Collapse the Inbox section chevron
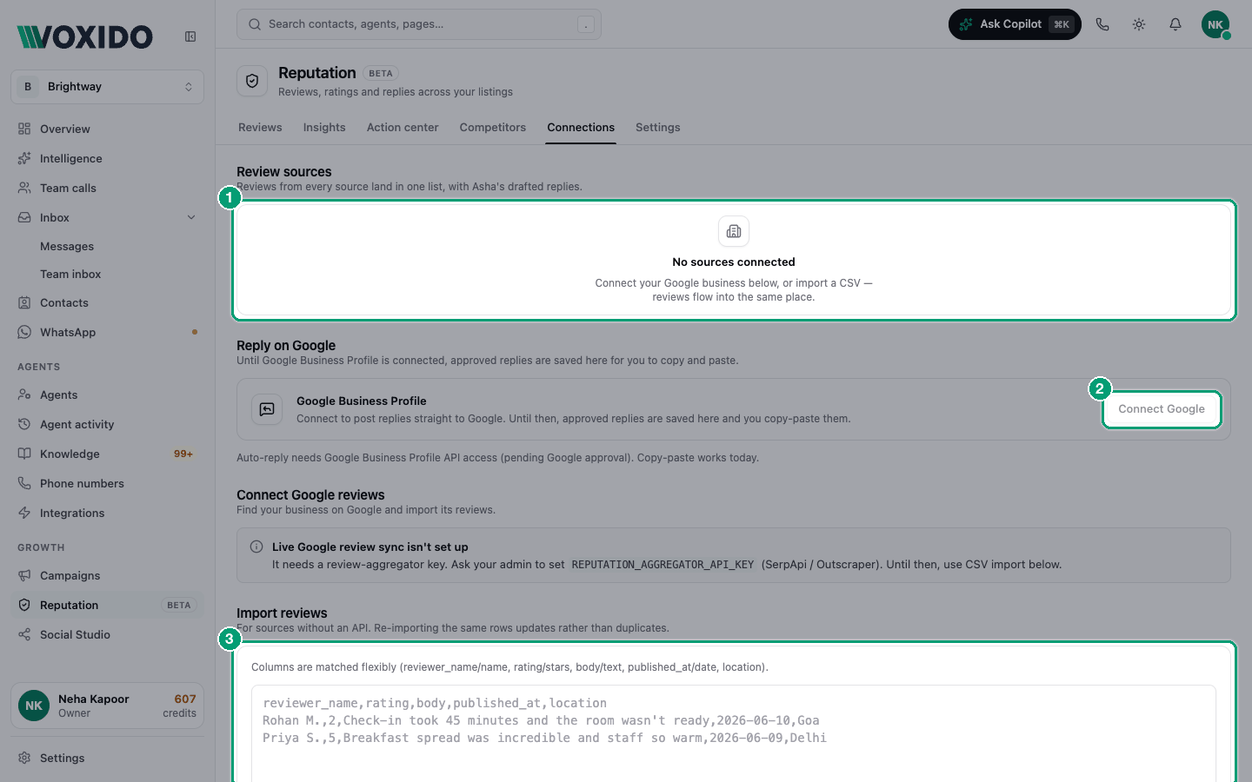The width and height of the screenshot is (1252, 782). [191, 217]
